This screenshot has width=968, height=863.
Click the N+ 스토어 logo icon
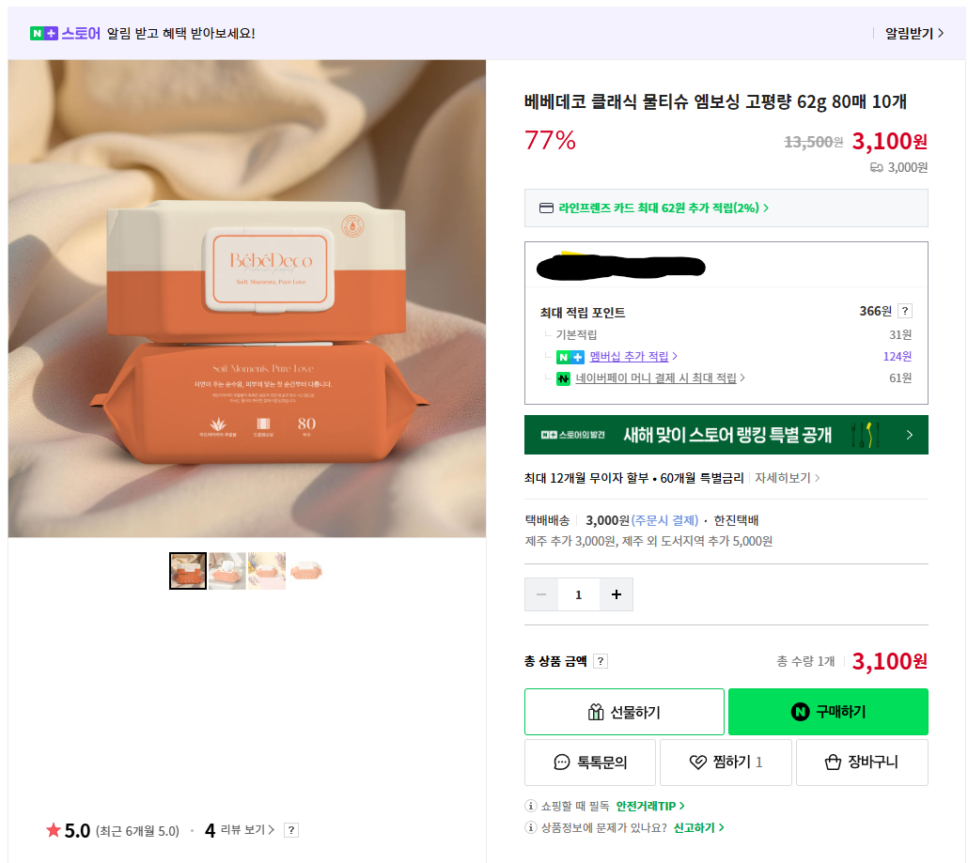tap(44, 34)
